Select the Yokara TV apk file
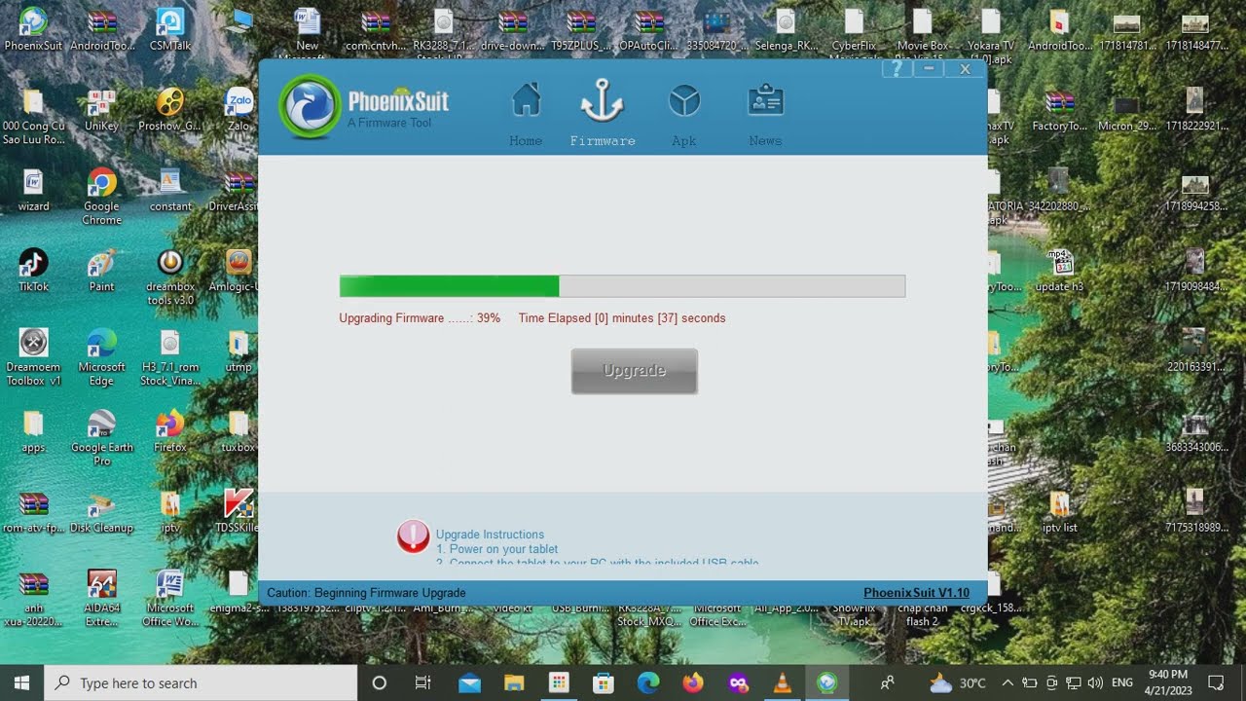 pos(991,35)
